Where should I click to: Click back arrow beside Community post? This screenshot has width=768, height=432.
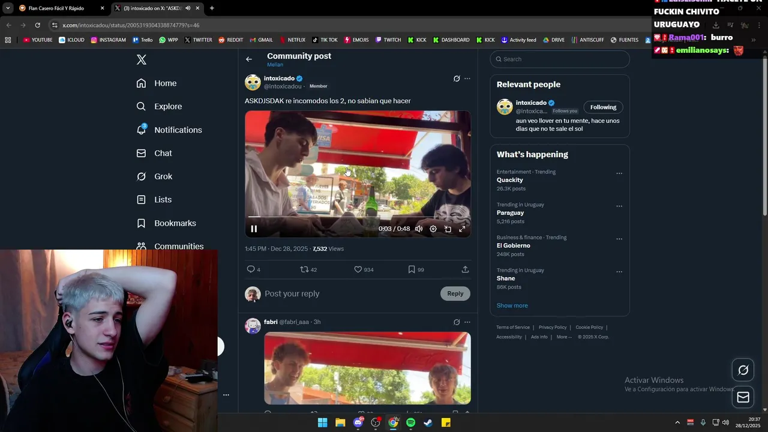249,59
